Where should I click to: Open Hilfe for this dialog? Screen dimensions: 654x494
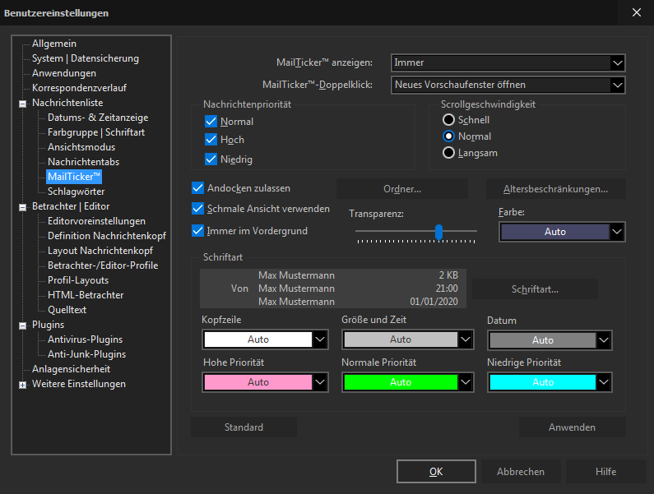click(x=605, y=472)
